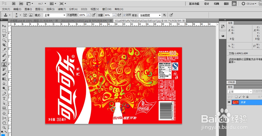262x136 pixels.
Task: Select the Brush tool
Action: pos(4,60)
